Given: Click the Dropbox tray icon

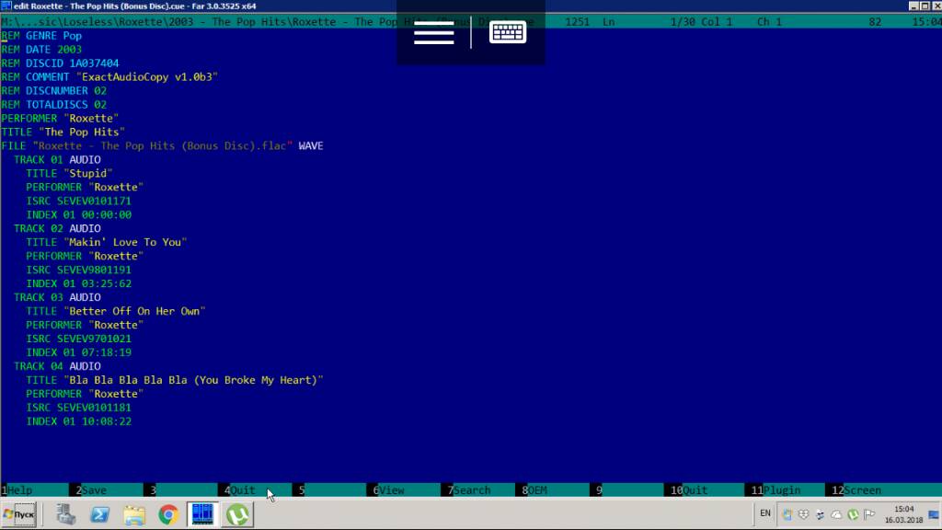Looking at the screenshot, I should coord(803,514).
